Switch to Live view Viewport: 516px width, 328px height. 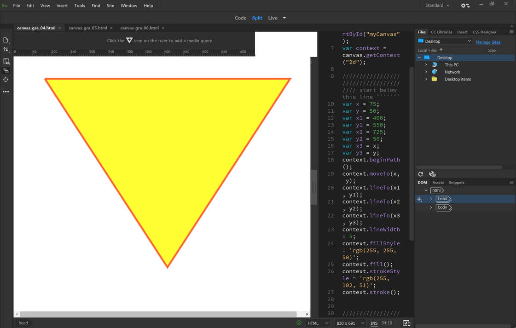pos(272,18)
